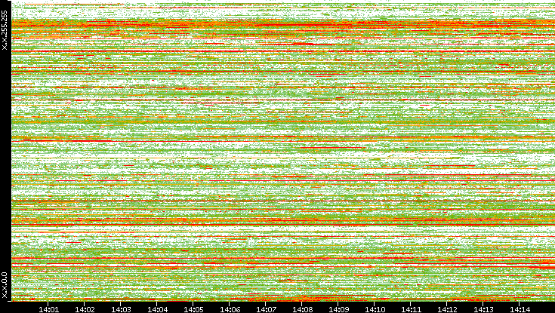
Task: Jump to the 14:11 time label
Action: click(x=412, y=308)
